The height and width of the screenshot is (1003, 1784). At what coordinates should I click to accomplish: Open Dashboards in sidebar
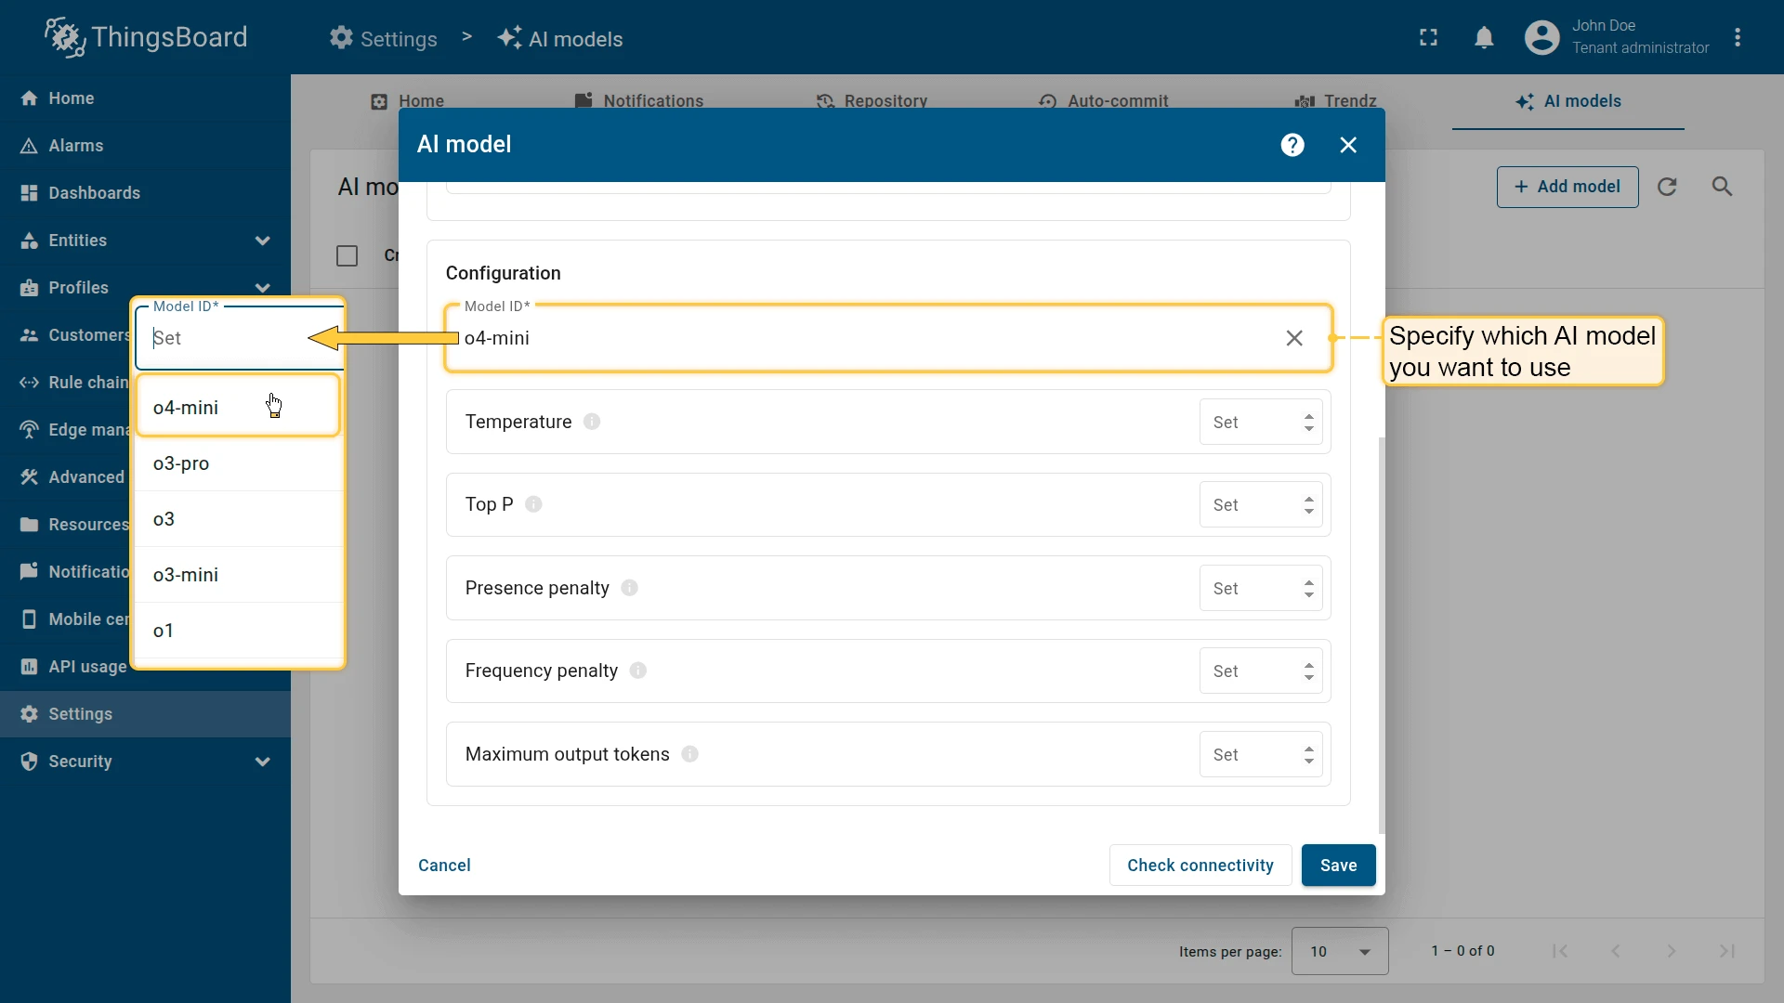pos(145,193)
